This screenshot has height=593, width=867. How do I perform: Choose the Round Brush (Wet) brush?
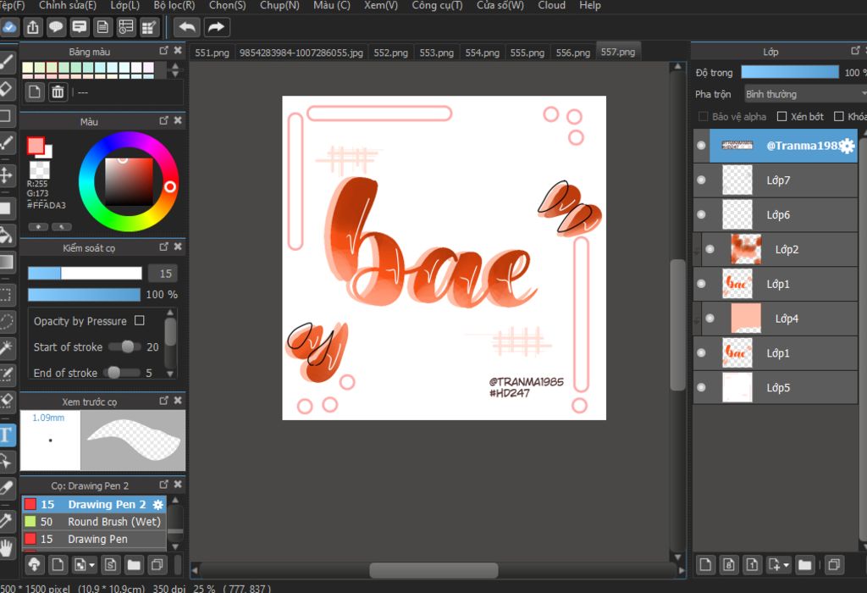click(113, 522)
